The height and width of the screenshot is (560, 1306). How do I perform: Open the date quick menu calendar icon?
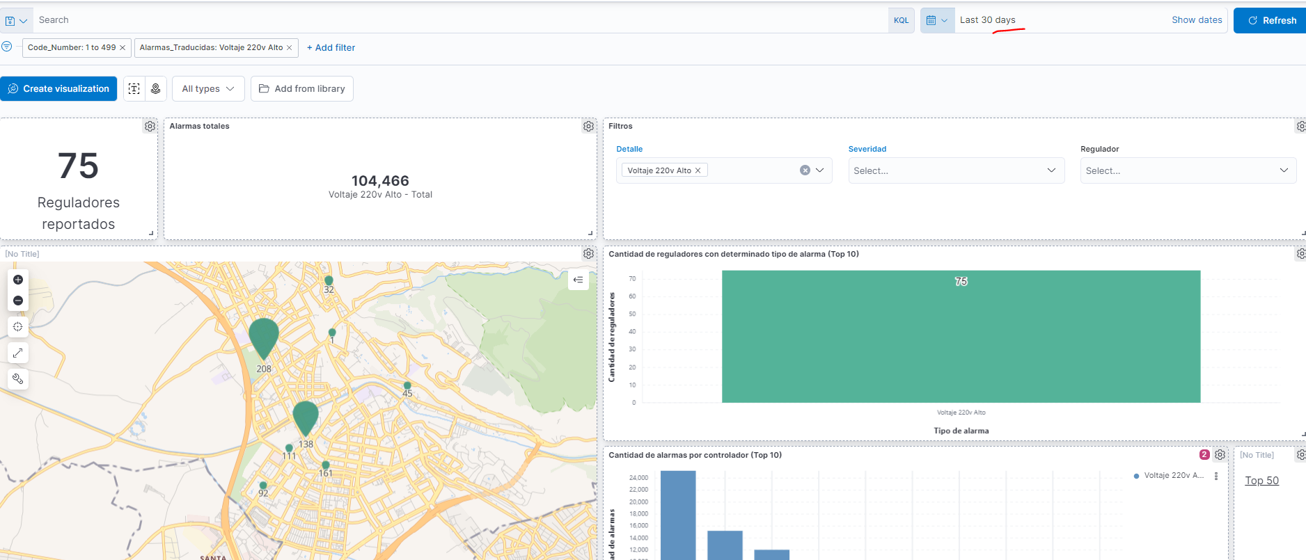pos(937,20)
